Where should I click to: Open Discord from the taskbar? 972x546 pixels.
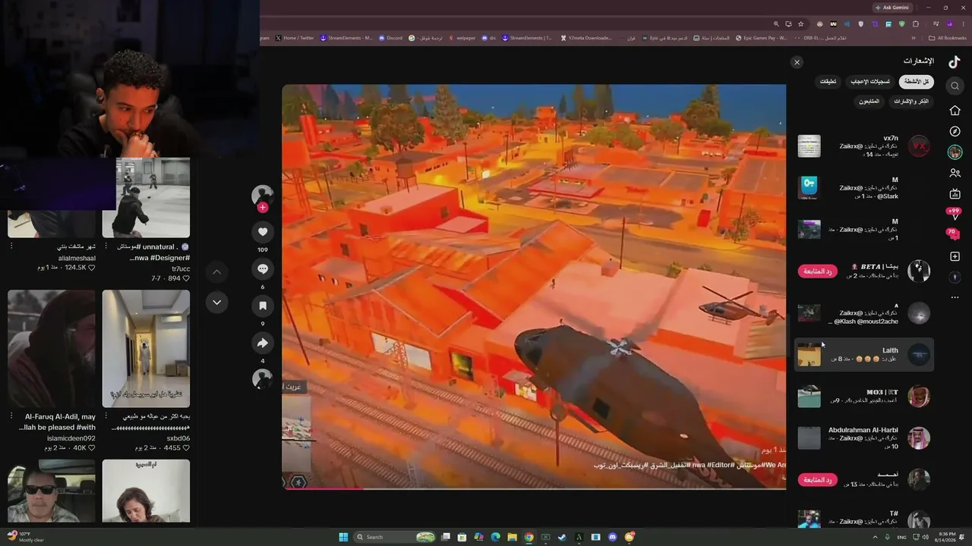tap(612, 537)
